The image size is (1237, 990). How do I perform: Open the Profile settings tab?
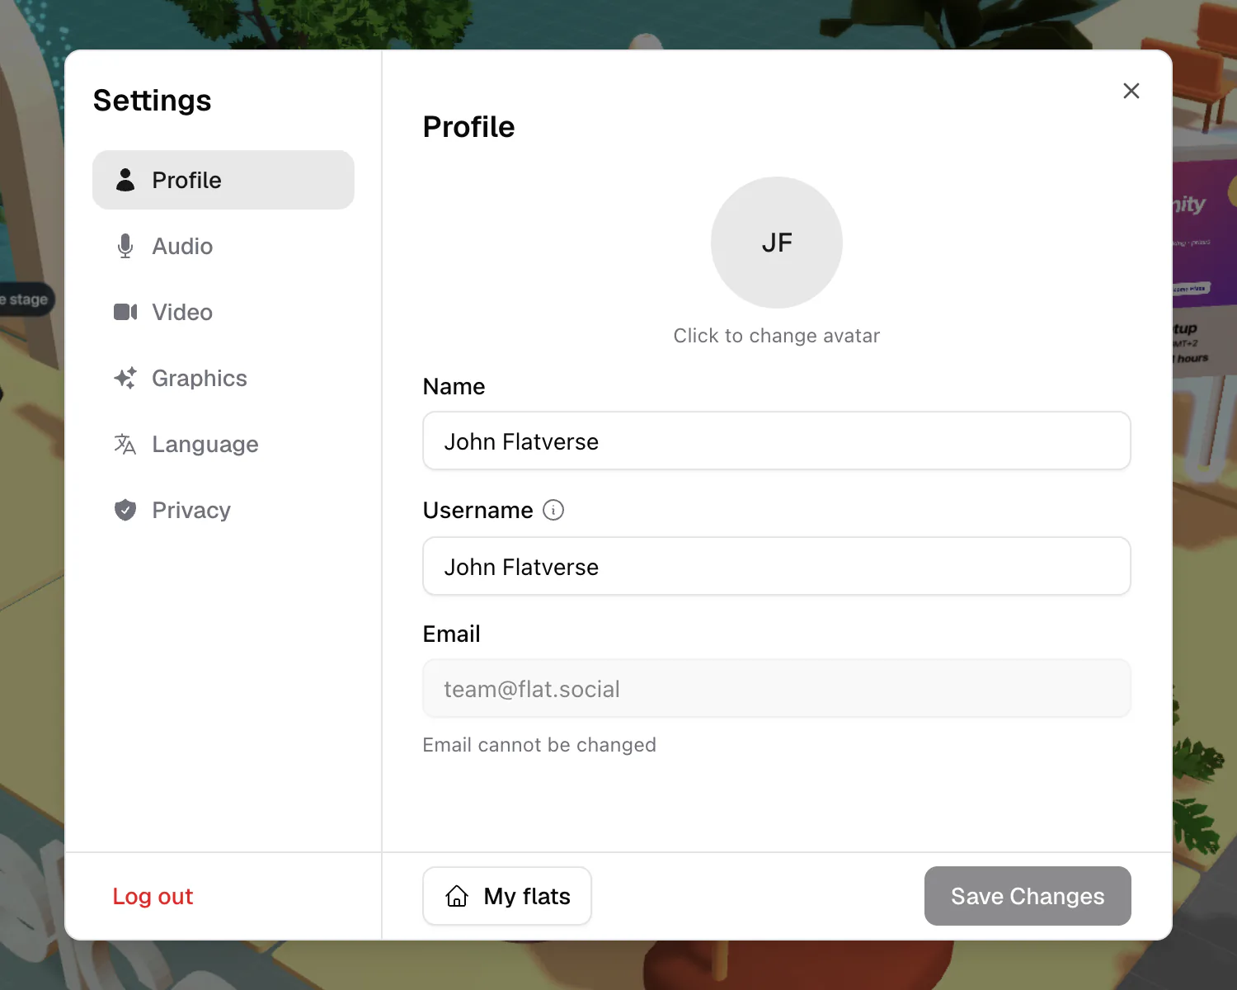click(223, 180)
